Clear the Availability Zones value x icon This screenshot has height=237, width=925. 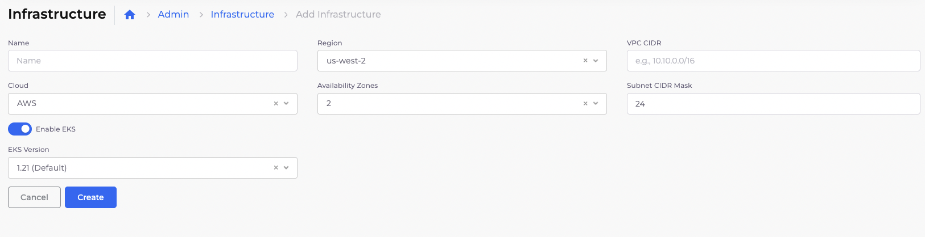point(585,103)
